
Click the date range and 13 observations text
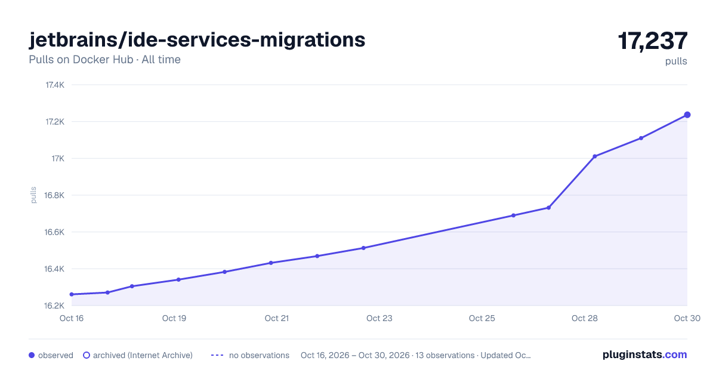[416, 355]
